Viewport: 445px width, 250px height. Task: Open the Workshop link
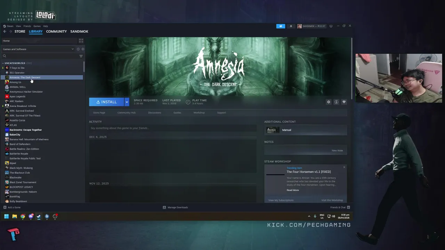199,112
